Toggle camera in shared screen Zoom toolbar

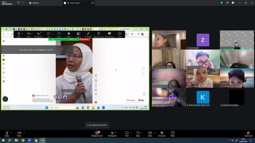[28, 34]
